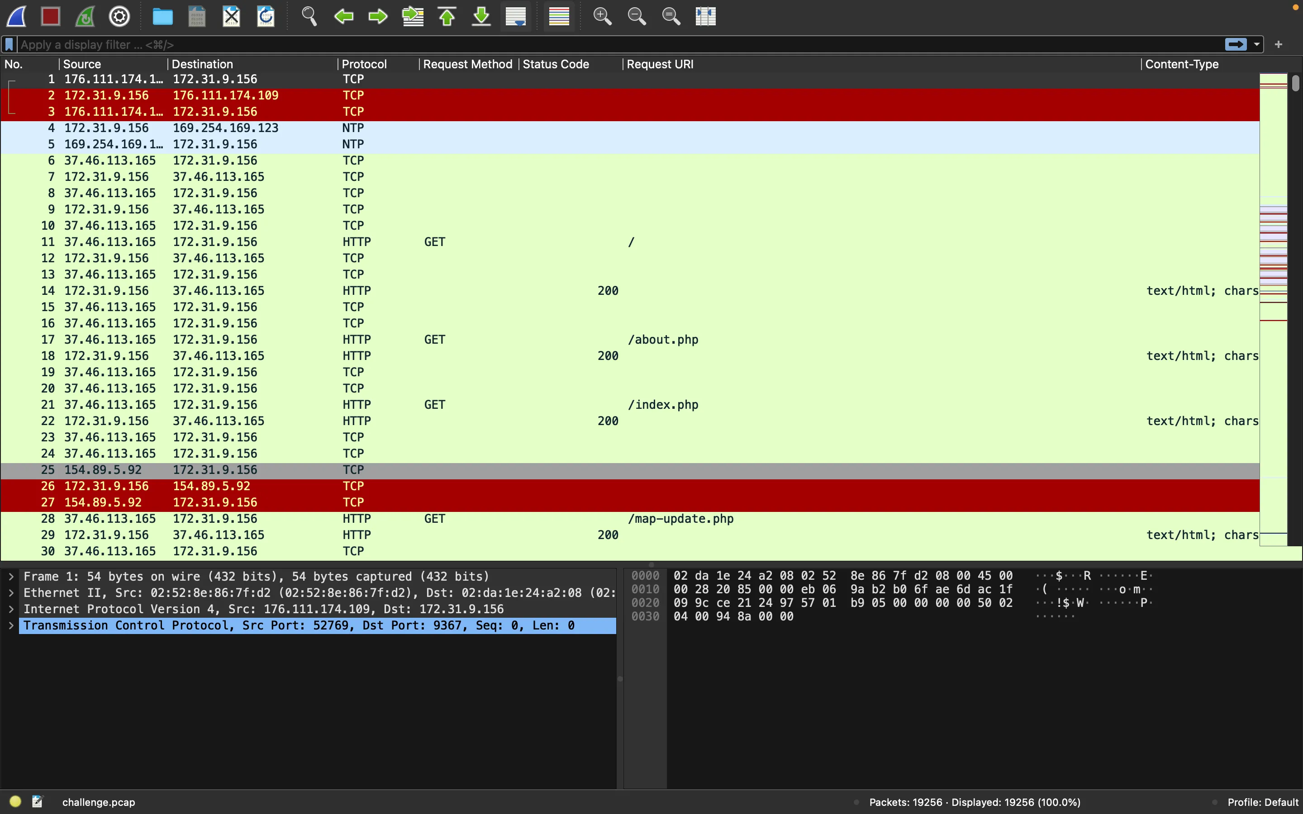
Task: Select packet 4 NTP row
Action: tap(630, 128)
